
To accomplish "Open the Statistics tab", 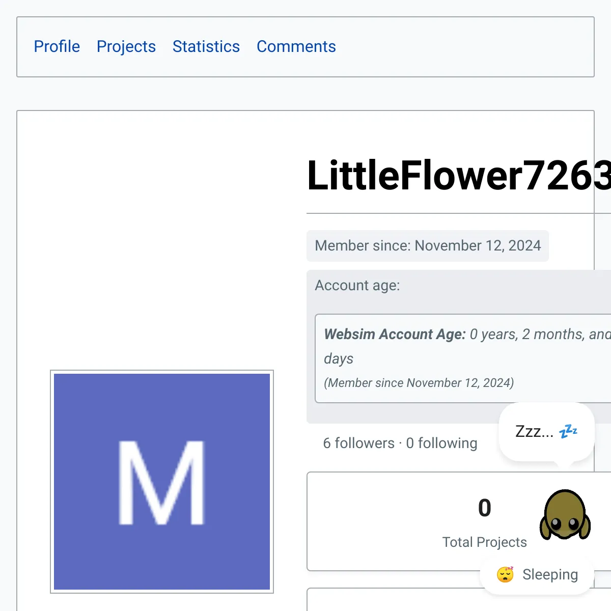I will click(x=206, y=46).
